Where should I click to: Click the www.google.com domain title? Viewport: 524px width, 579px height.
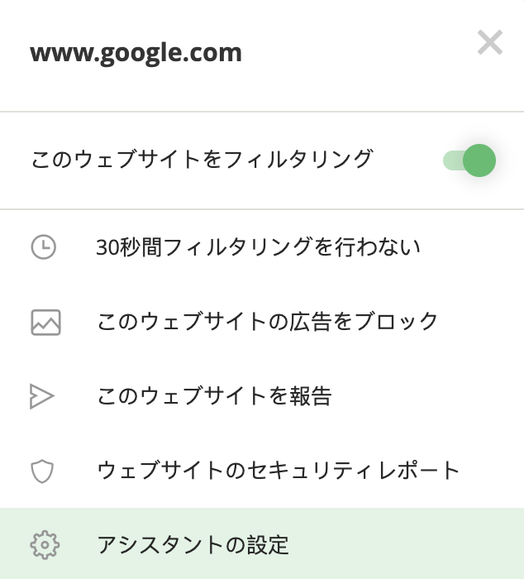(x=136, y=54)
